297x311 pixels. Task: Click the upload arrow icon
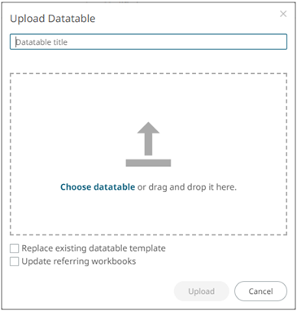tap(148, 144)
